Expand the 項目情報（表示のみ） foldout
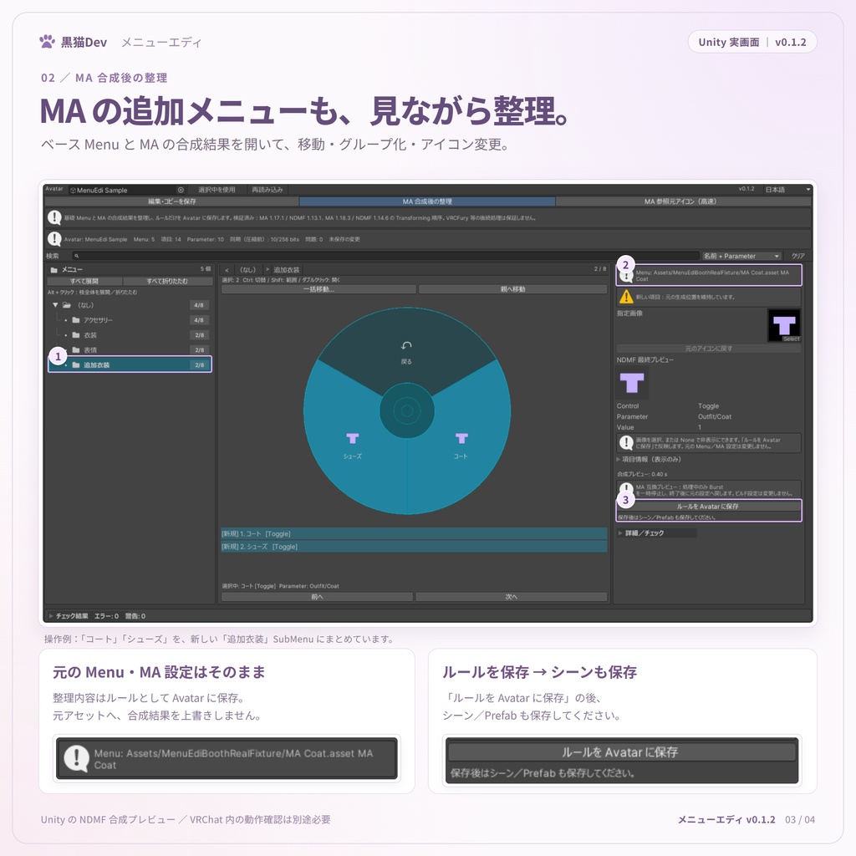Image resolution: width=856 pixels, height=856 pixels. (619, 459)
